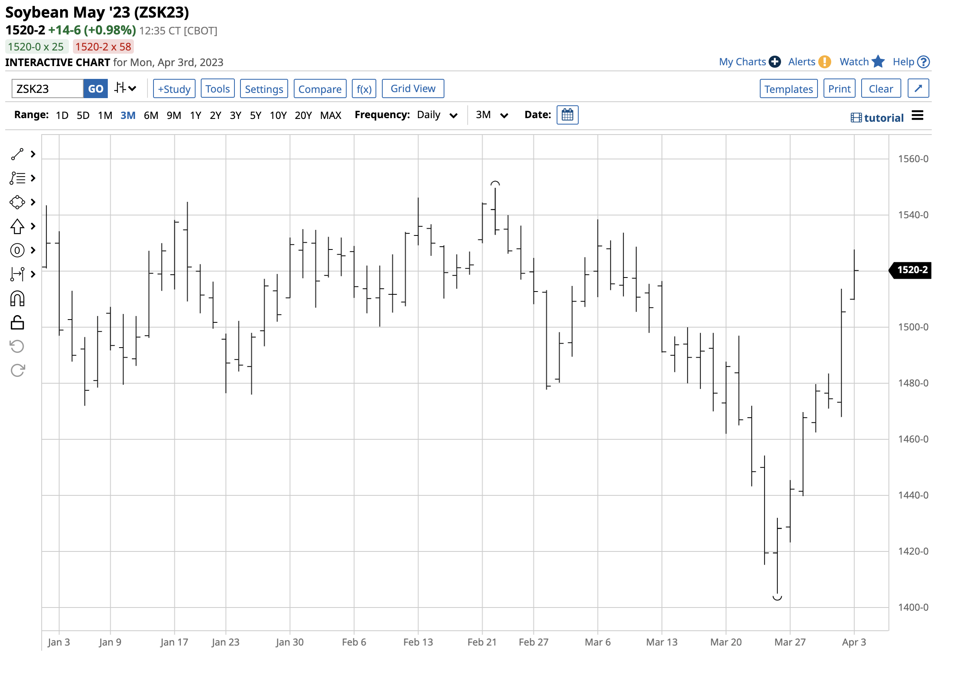This screenshot has width=973, height=696.
Task: Toggle the drawing lock icon
Action: point(17,322)
